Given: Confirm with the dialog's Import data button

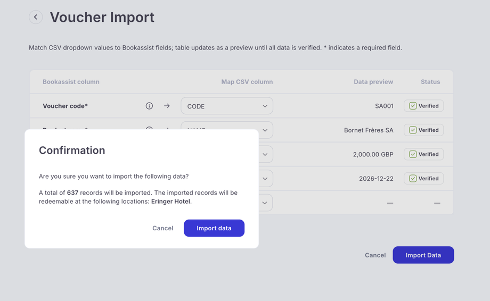Looking at the screenshot, I should tap(214, 228).
